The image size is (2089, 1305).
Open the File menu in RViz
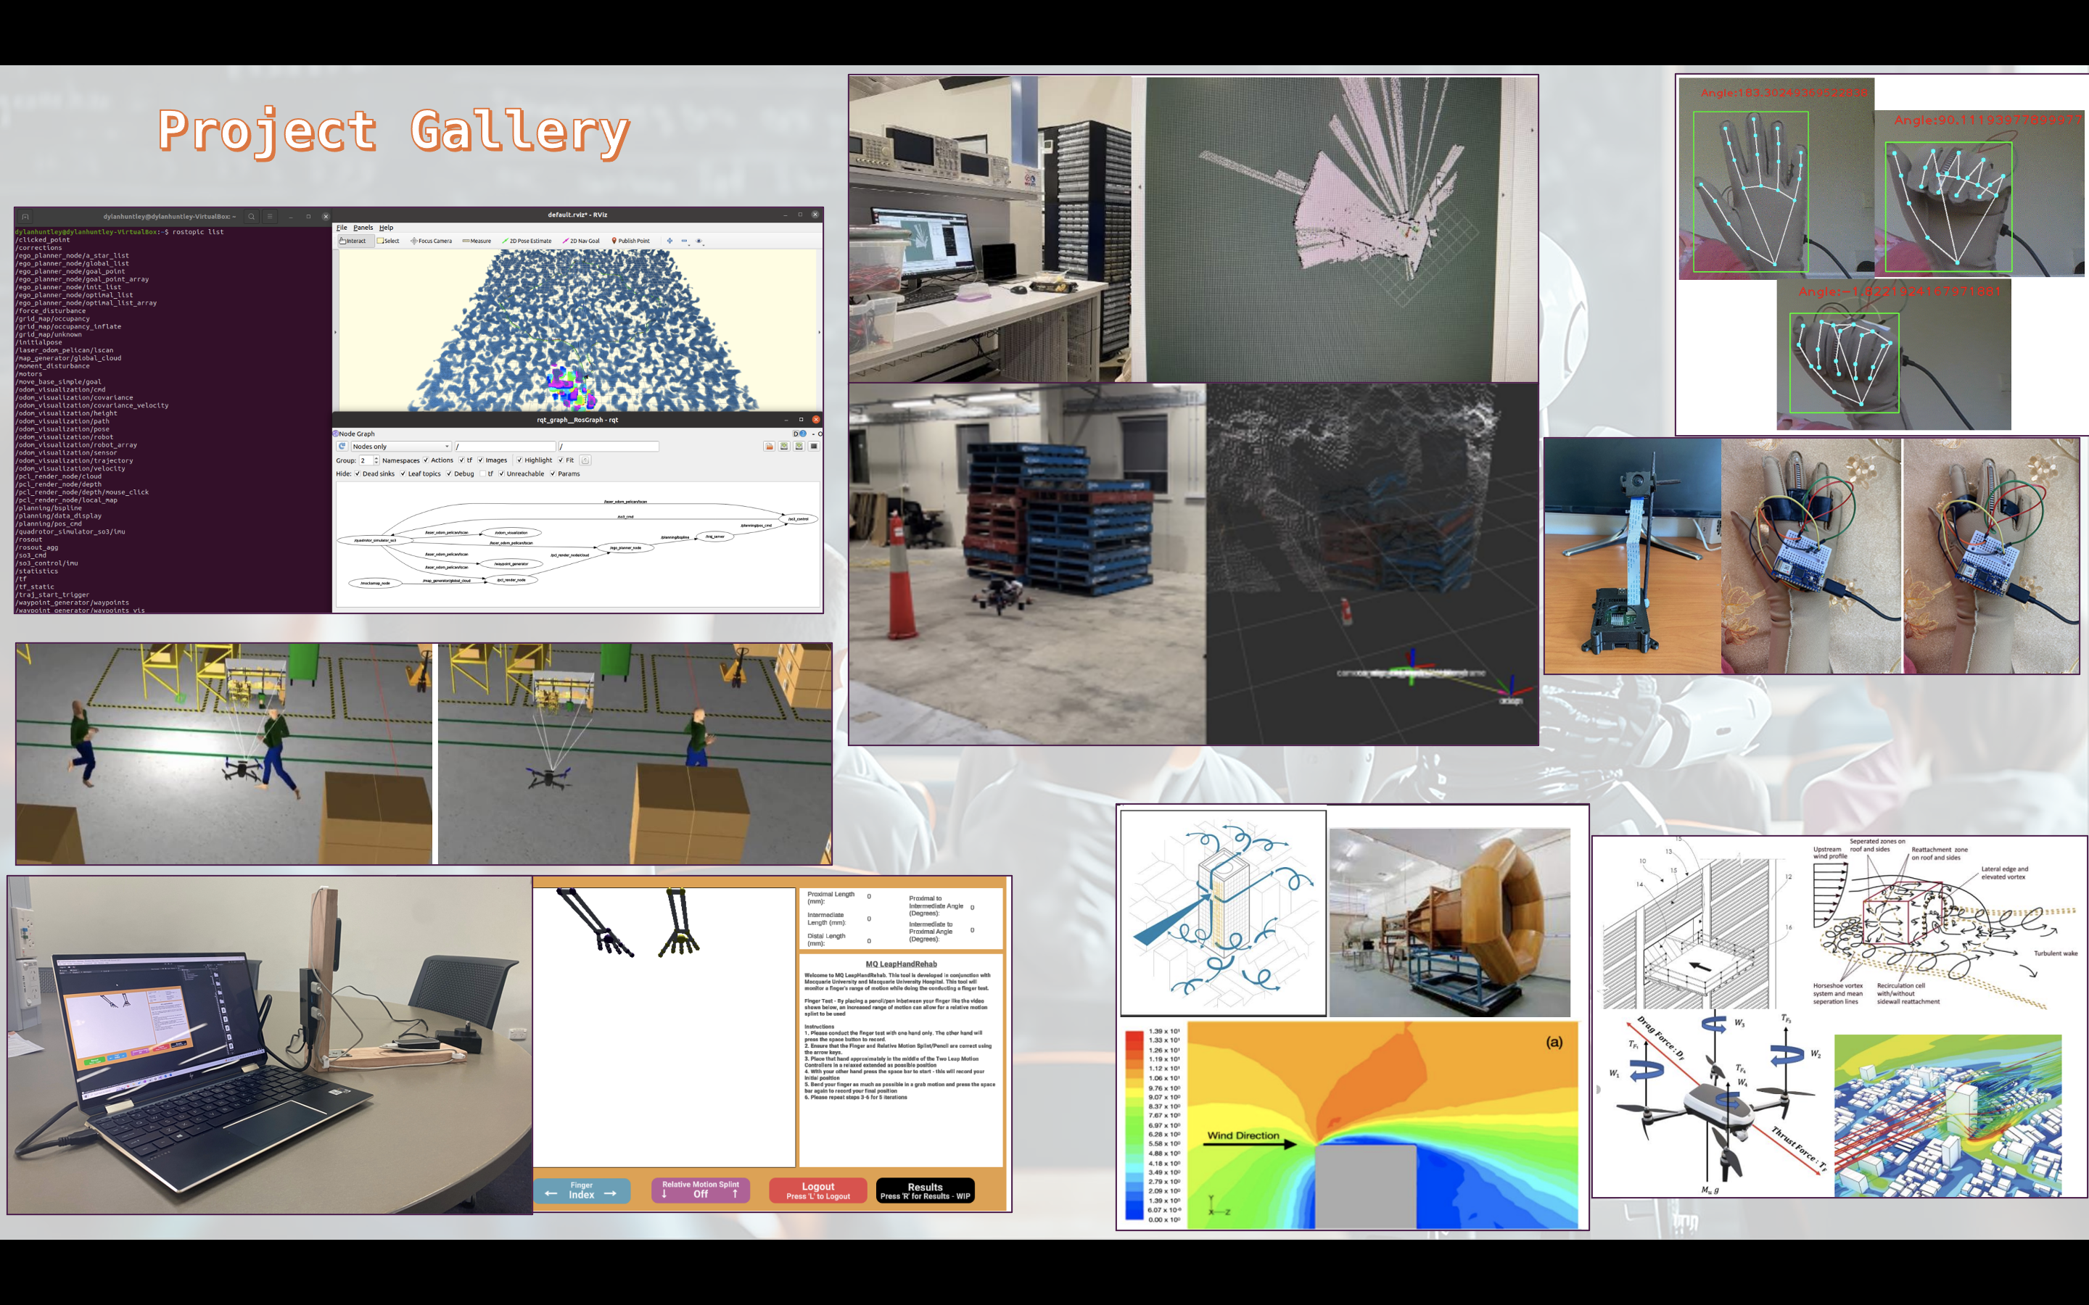[341, 228]
